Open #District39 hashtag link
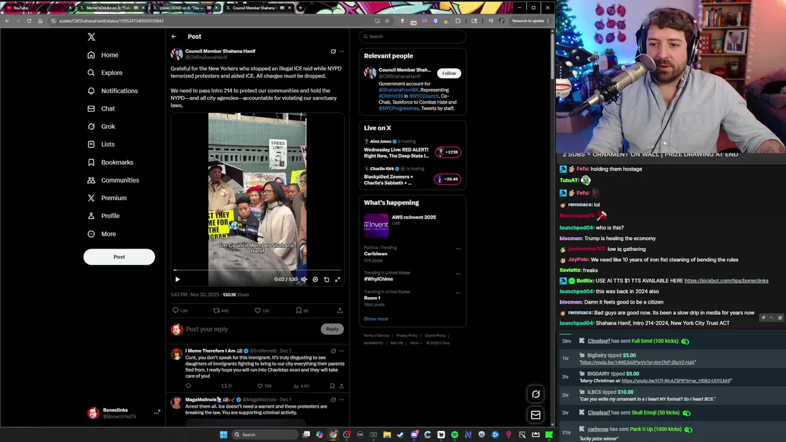This screenshot has height=442, width=786. 391,96
